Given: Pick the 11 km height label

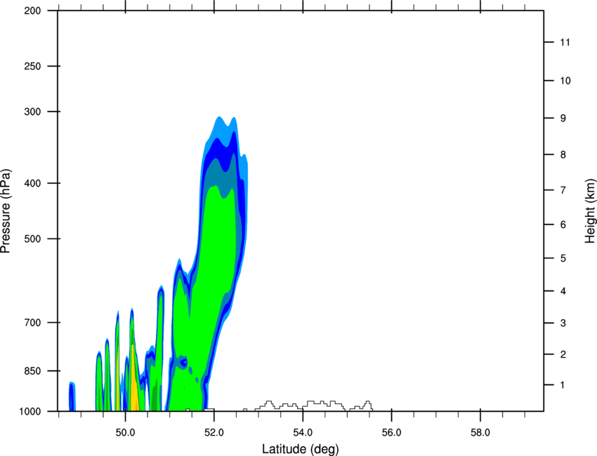Looking at the screenshot, I should (x=565, y=42).
